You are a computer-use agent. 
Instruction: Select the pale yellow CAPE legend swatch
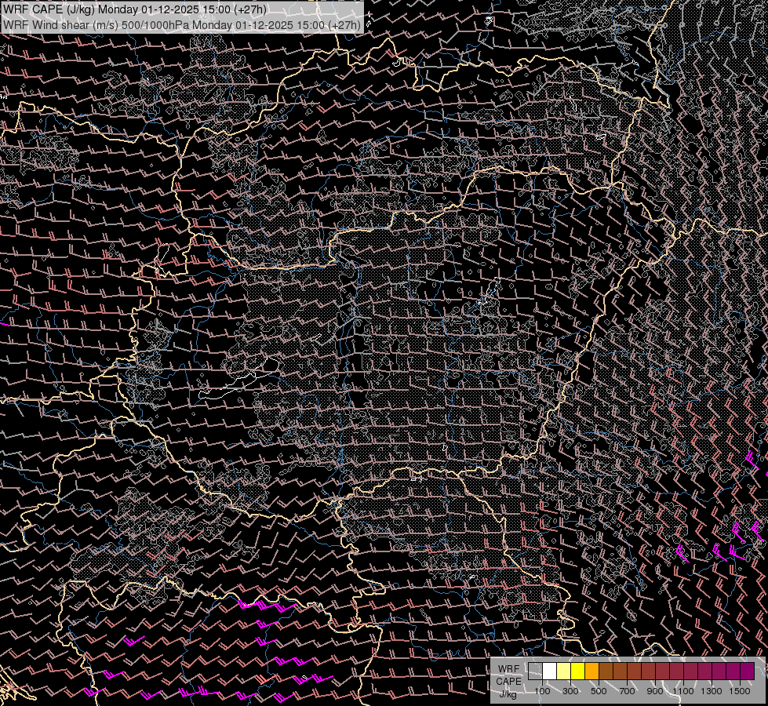click(x=564, y=671)
